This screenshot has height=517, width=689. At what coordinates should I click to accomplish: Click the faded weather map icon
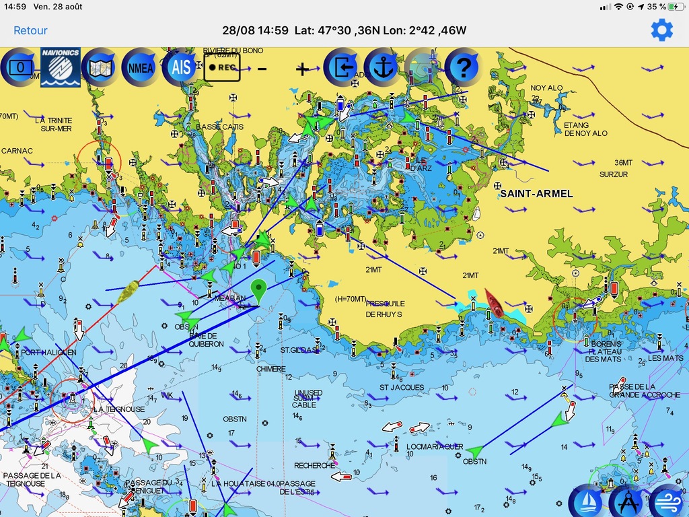[x=423, y=68]
